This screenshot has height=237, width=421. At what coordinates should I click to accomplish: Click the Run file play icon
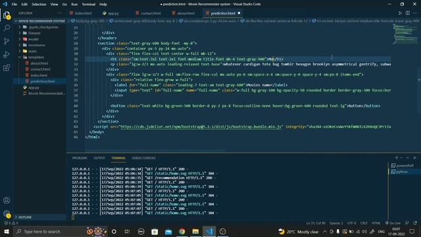[x=400, y=13]
